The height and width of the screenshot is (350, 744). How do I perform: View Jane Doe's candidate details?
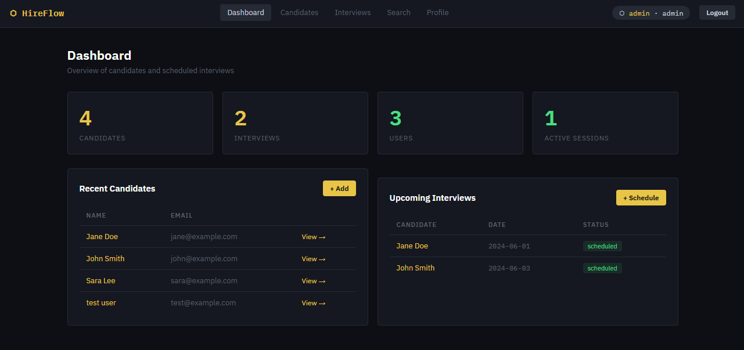(x=313, y=237)
